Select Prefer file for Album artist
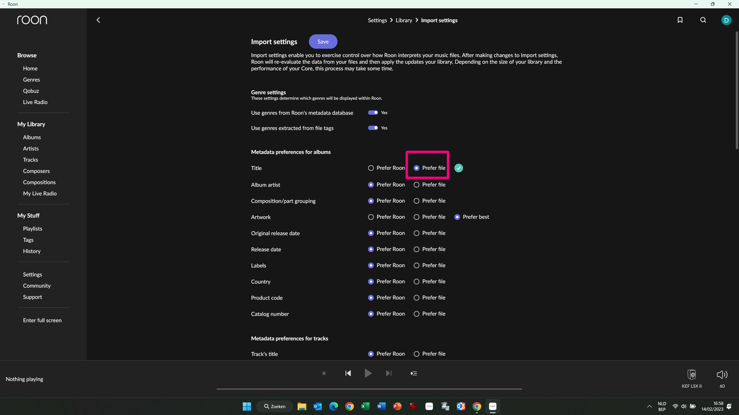Image resolution: width=739 pixels, height=415 pixels. coord(417,185)
